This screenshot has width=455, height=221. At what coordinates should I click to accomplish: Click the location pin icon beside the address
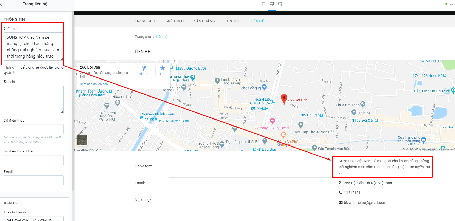[340, 183]
